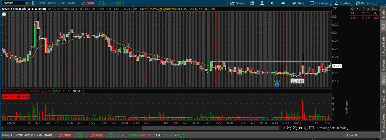
Task: Click the Size column header
Action: click(375, 8)
